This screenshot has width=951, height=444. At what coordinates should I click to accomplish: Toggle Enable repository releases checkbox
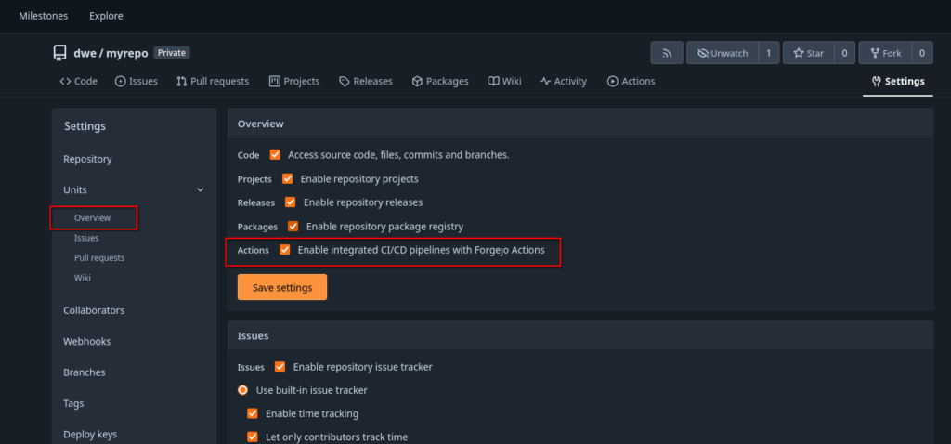coord(291,202)
